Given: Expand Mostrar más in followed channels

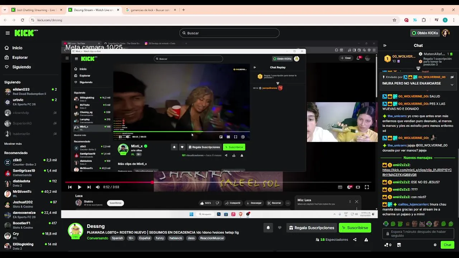Looking at the screenshot, I should 13,144.
